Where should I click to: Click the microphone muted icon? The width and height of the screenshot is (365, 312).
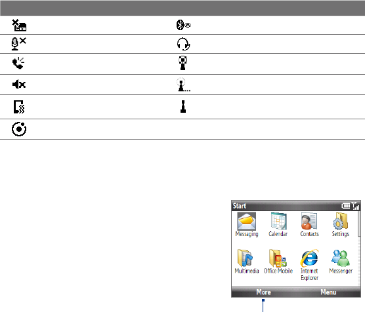point(18,44)
